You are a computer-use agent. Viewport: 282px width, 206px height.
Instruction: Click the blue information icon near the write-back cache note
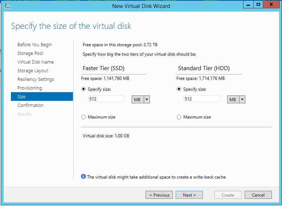tap(83, 176)
